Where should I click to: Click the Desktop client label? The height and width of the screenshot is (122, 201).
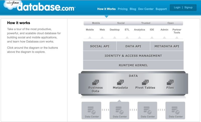115,30
